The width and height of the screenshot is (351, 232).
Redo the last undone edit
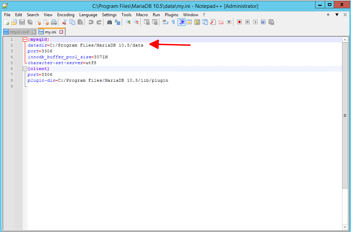[99, 22]
